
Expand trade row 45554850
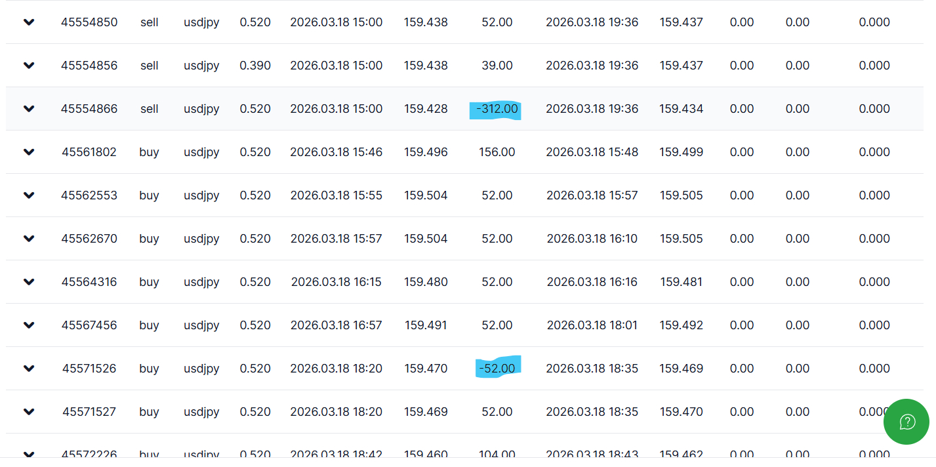[x=29, y=22]
